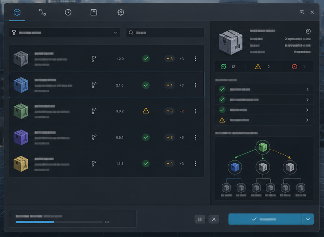Open the dropdown arrow on the confirm button
This screenshot has height=237, width=324.
click(309, 219)
